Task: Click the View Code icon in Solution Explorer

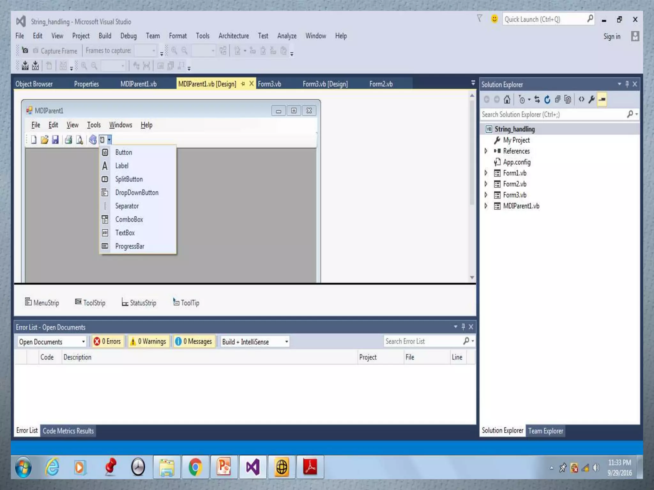Action: [581, 100]
